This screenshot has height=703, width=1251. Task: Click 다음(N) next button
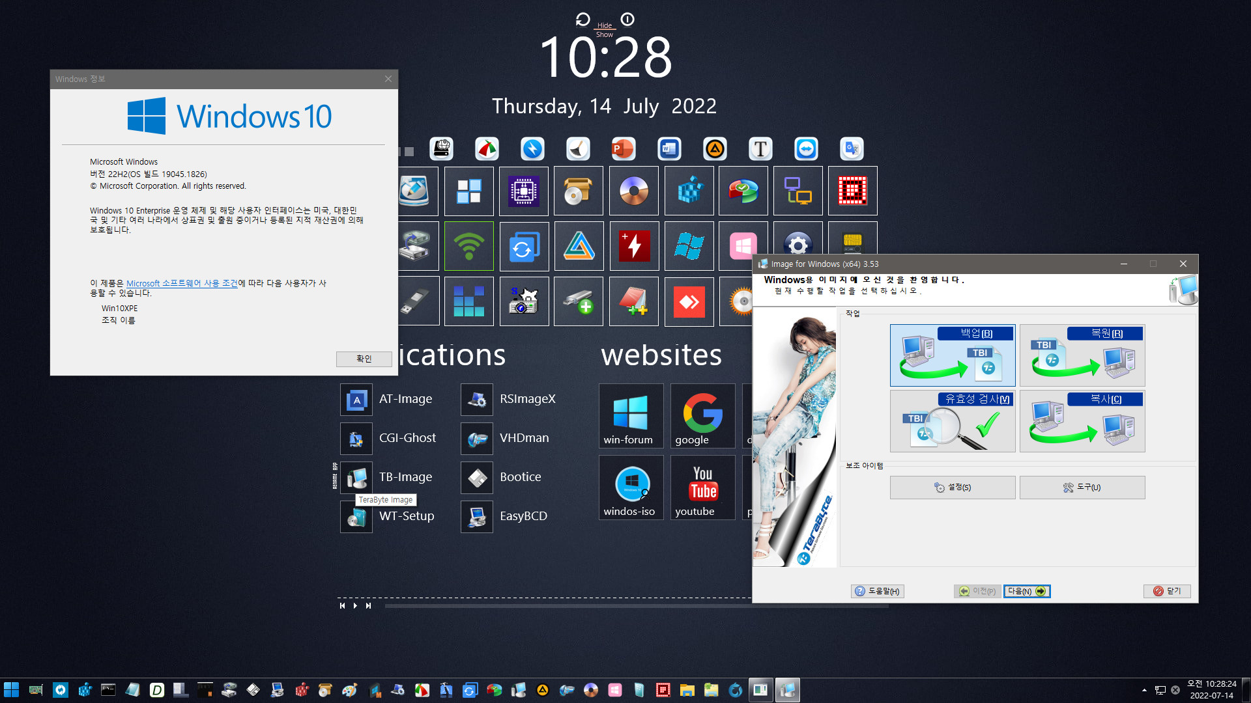(1027, 591)
